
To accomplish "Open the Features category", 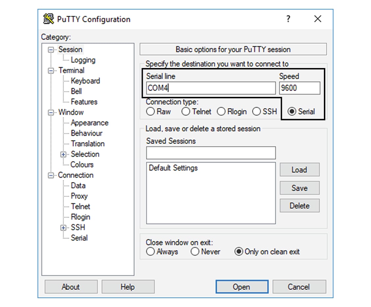I will click(x=84, y=102).
